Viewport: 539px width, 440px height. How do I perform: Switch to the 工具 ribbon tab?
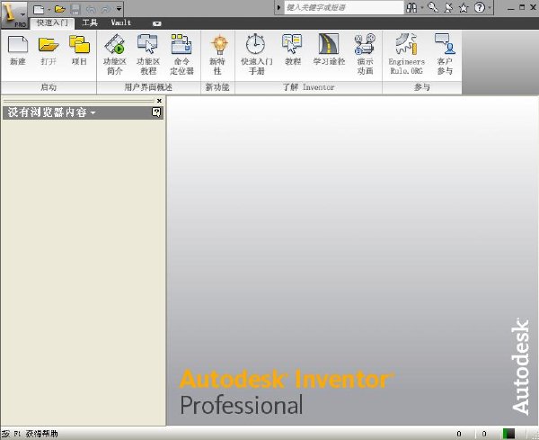pos(90,23)
